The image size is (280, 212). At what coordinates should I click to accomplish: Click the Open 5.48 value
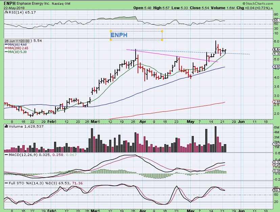point(143,8)
